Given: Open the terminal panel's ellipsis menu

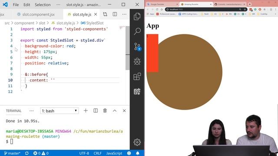Looking at the screenshot, I should pos(32,111).
